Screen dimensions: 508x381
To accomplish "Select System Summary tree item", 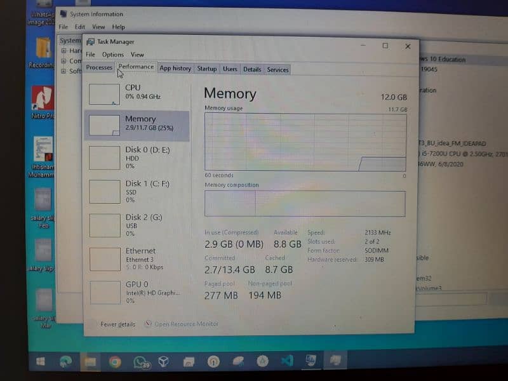I will [x=70, y=41].
